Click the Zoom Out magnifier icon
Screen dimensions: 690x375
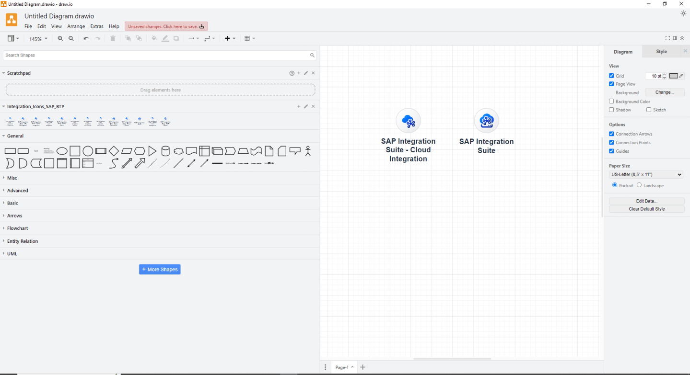(71, 39)
